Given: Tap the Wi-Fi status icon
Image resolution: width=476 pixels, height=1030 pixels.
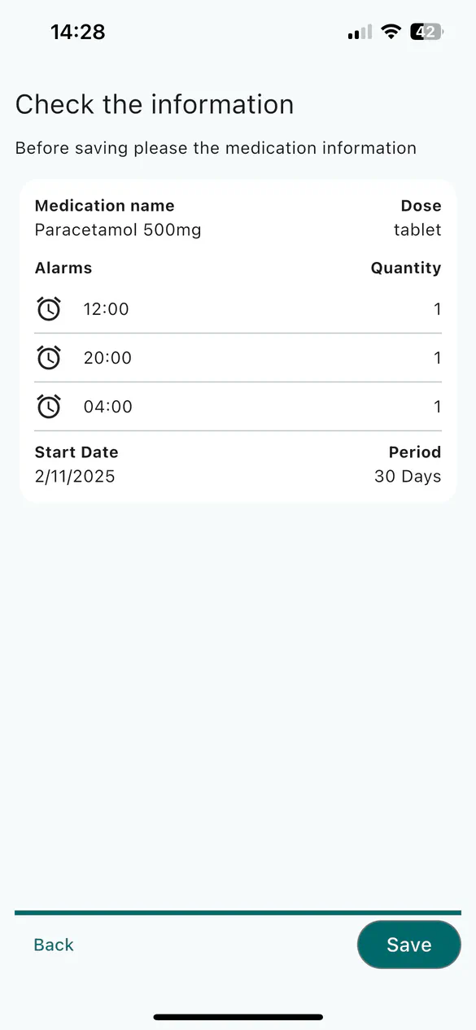Looking at the screenshot, I should point(391,32).
